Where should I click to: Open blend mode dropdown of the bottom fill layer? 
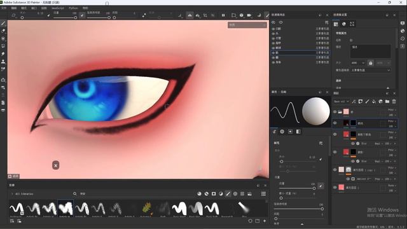(392, 185)
